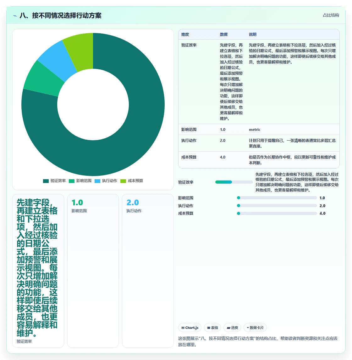Screen dimensions: 352x360
Task: Click the 影响范围 progress bar
Action: 277,198
